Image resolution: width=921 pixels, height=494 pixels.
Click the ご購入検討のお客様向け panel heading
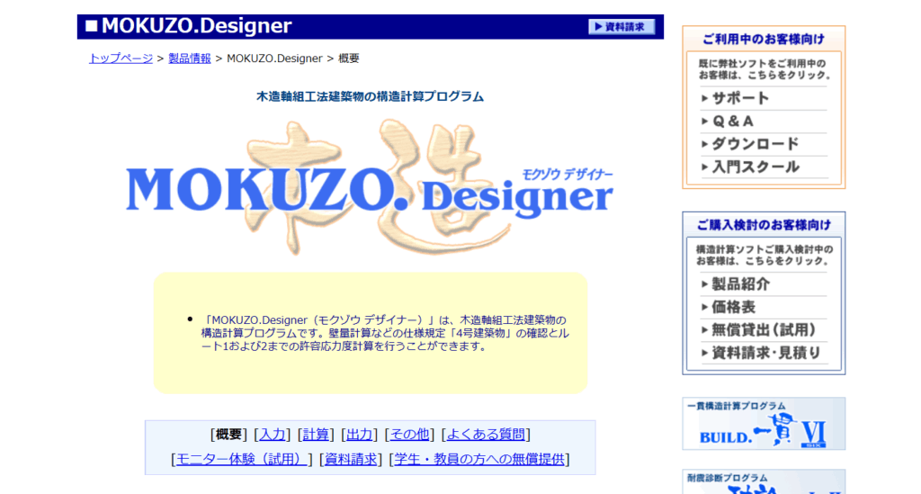pyautogui.click(x=764, y=225)
